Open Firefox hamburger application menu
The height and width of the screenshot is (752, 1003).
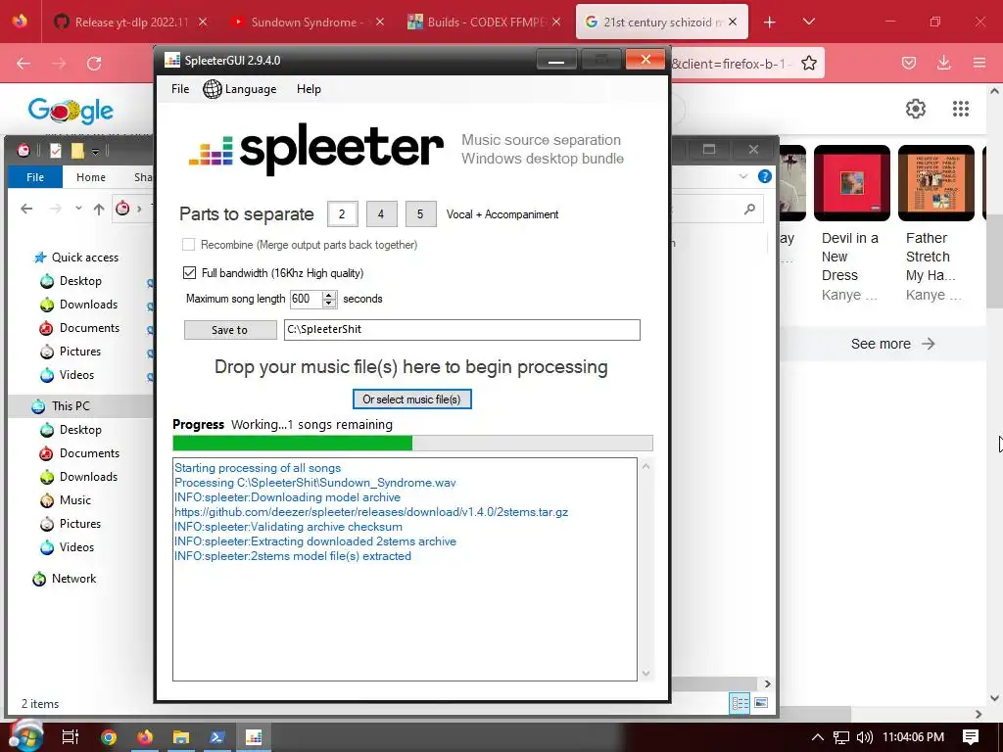[x=979, y=63]
